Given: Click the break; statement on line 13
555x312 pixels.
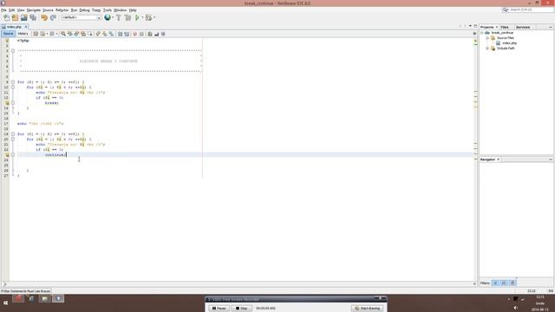Looking at the screenshot, I should (52, 103).
